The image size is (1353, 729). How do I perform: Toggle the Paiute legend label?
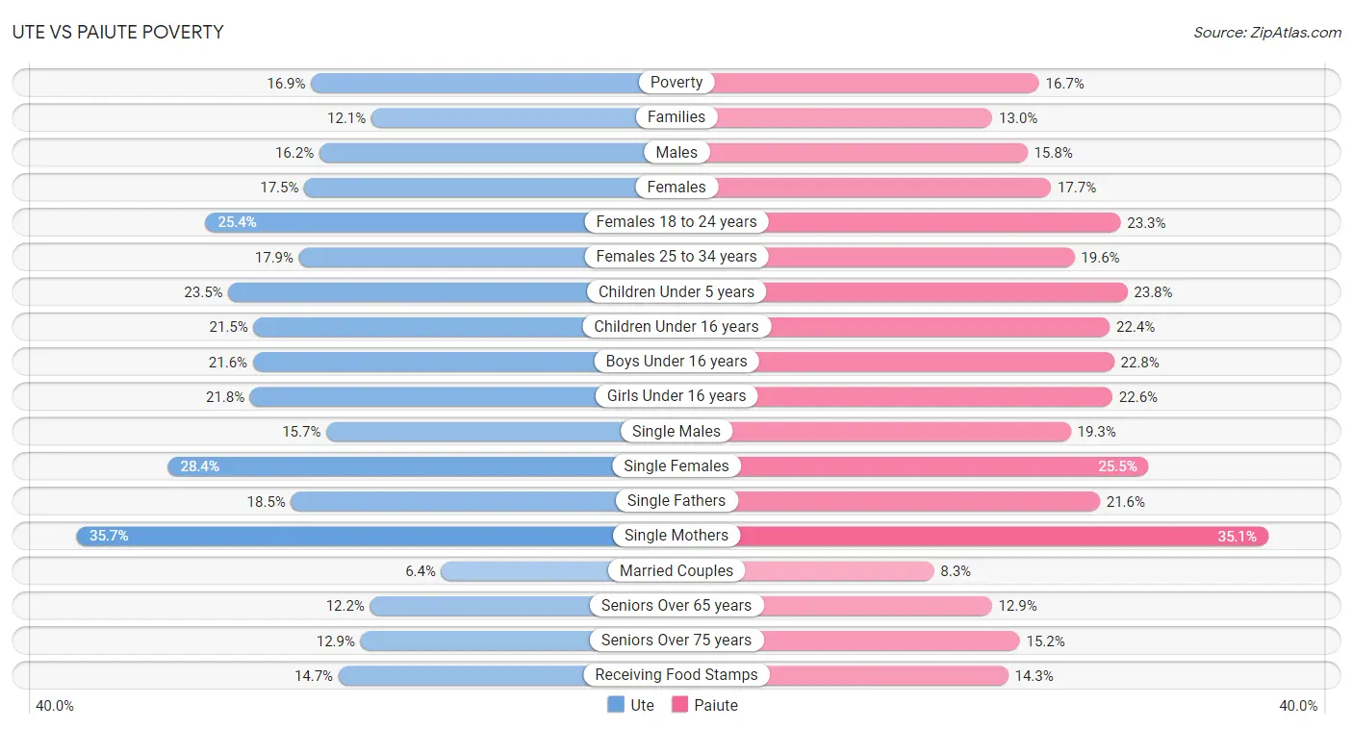pyautogui.click(x=716, y=705)
